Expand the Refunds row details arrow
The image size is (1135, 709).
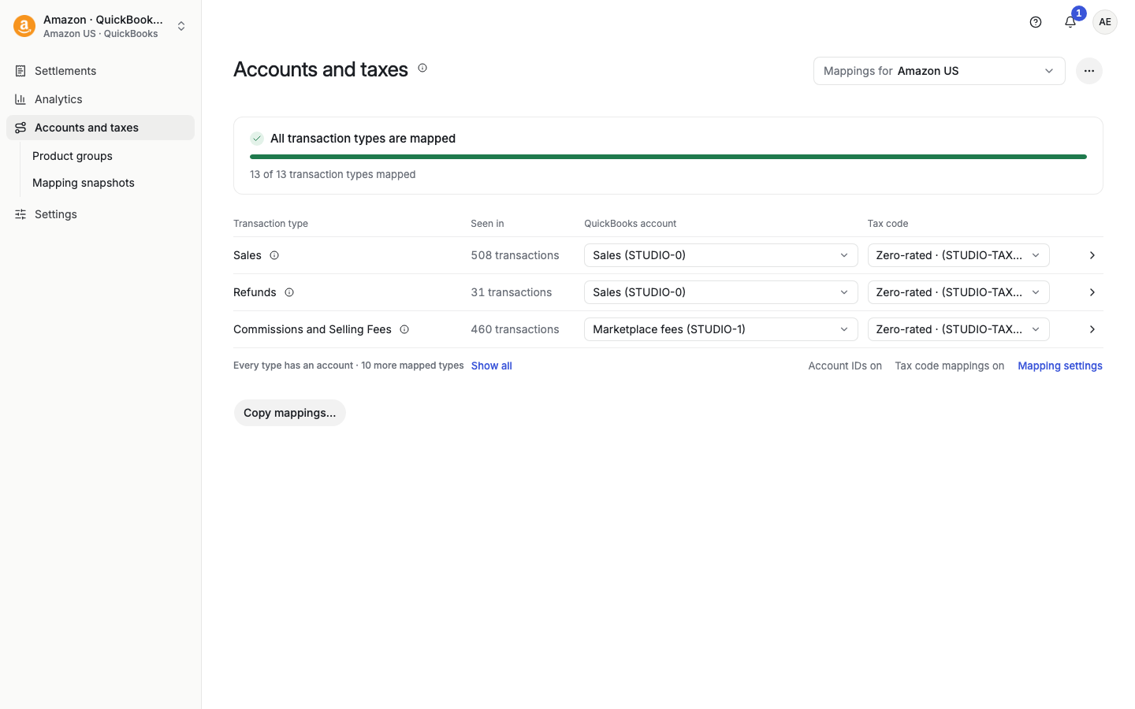click(1092, 292)
